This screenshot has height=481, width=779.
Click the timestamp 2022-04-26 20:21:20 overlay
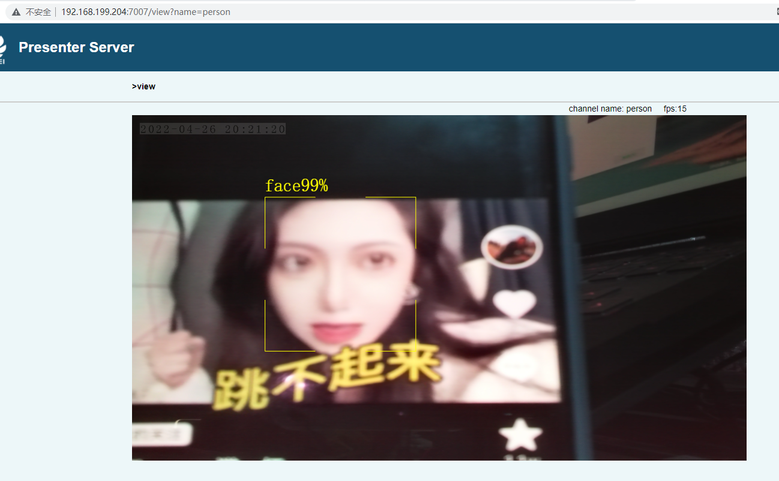coord(213,129)
